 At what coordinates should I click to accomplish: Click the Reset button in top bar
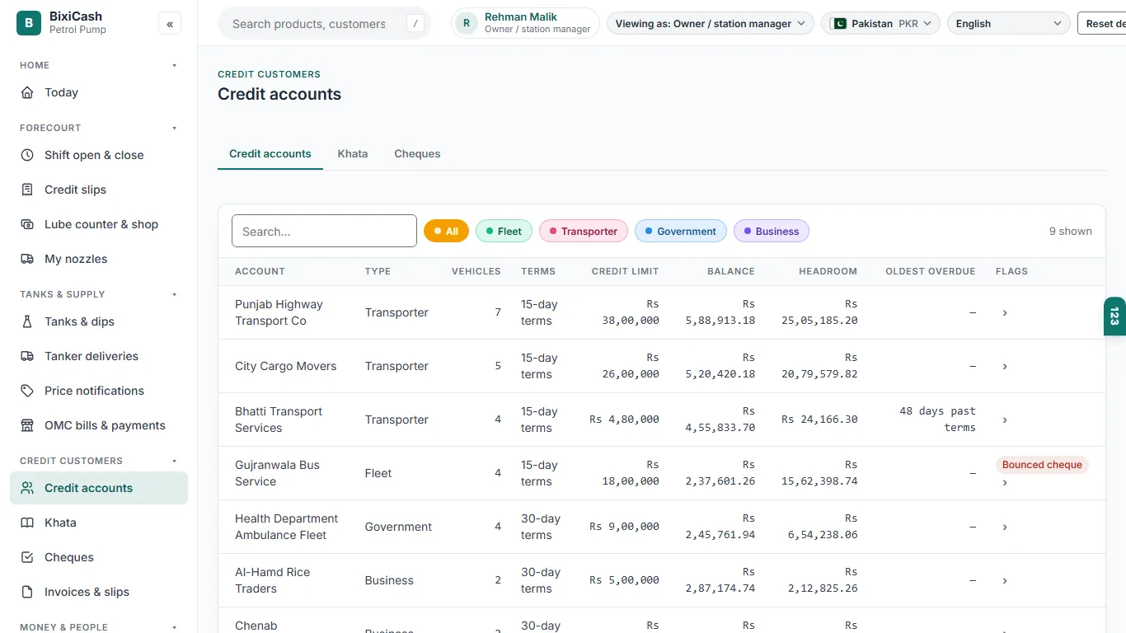[1102, 24]
